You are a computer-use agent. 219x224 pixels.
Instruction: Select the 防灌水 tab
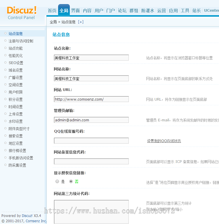point(148,11)
